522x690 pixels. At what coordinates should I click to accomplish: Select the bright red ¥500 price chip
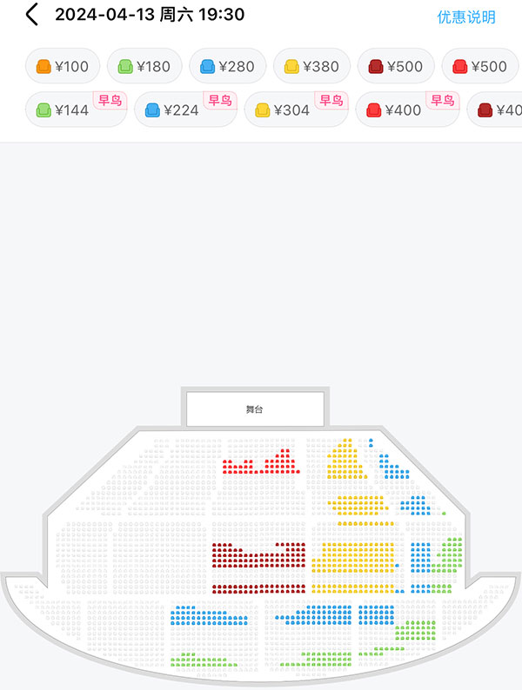click(x=480, y=66)
